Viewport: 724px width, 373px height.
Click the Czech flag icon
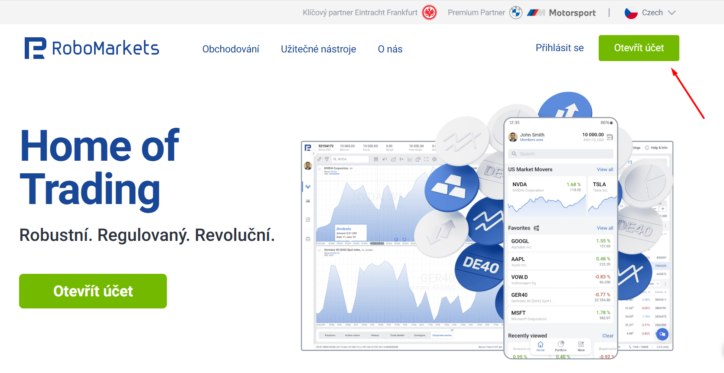click(631, 13)
